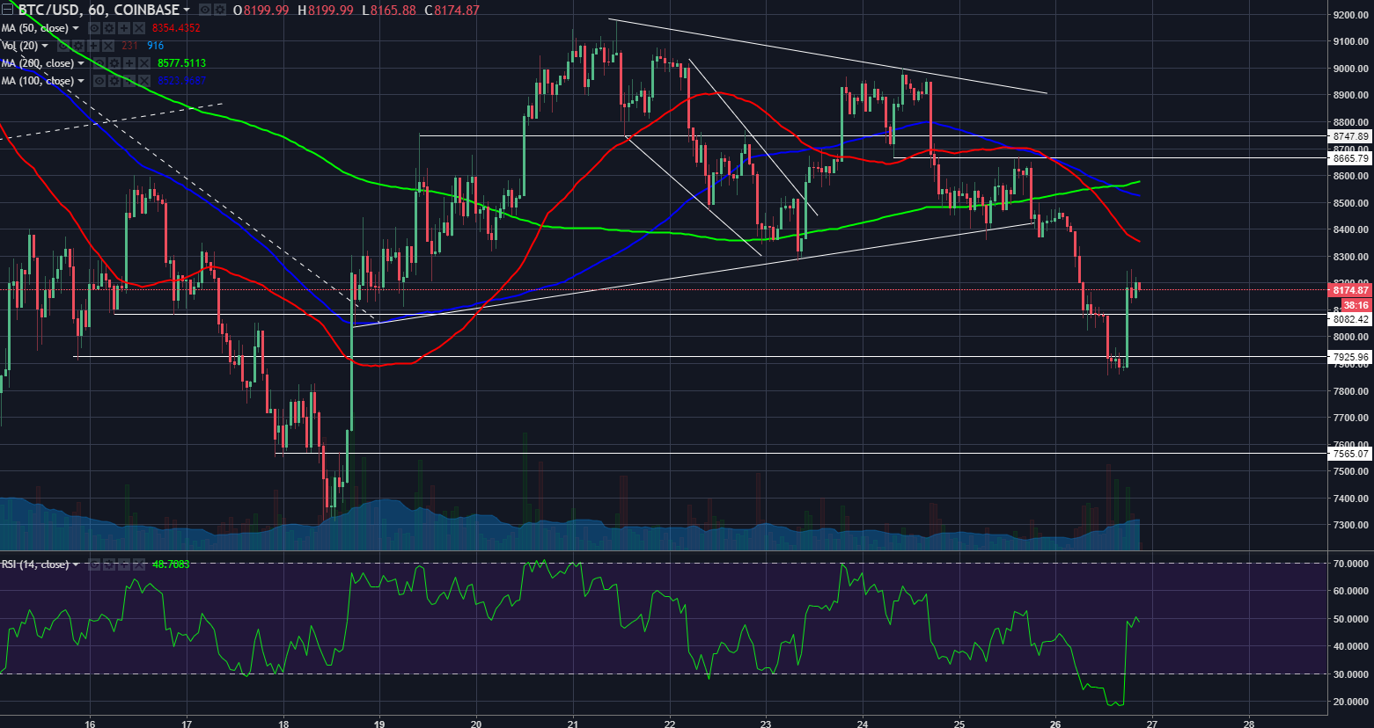The width and height of the screenshot is (1374, 728).
Task: Hide the RSI (14, close) indicator
Action: pyautogui.click(x=94, y=564)
